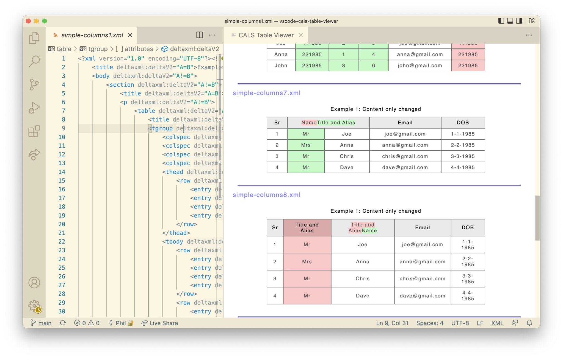The image size is (563, 358).
Task: Open the editor more actions ellipsis menu
Action: point(212,35)
